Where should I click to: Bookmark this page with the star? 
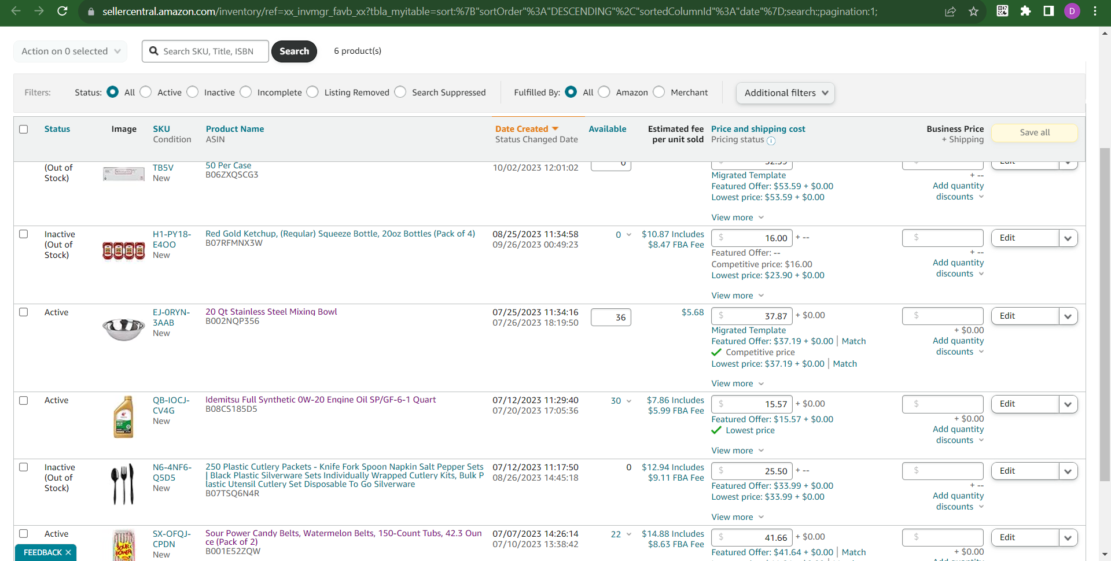point(974,12)
